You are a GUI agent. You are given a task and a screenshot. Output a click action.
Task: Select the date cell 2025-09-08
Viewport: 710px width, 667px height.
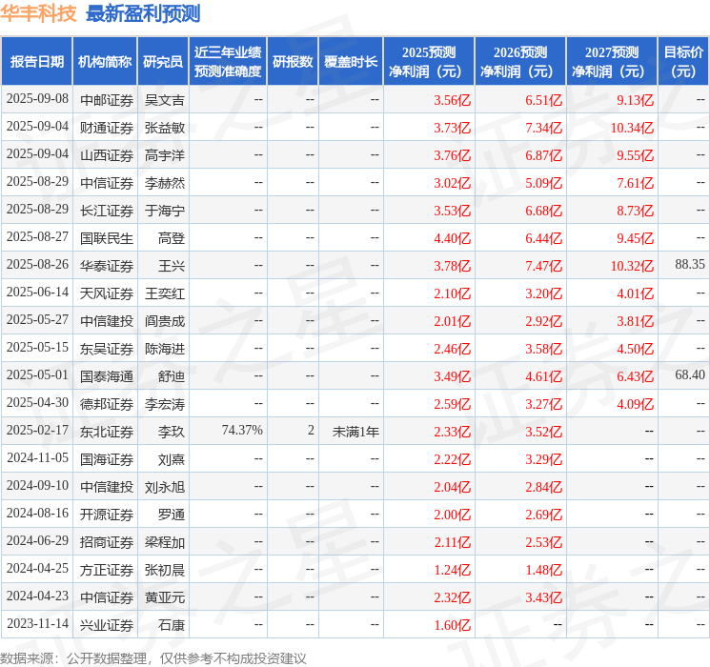pyautogui.click(x=37, y=99)
